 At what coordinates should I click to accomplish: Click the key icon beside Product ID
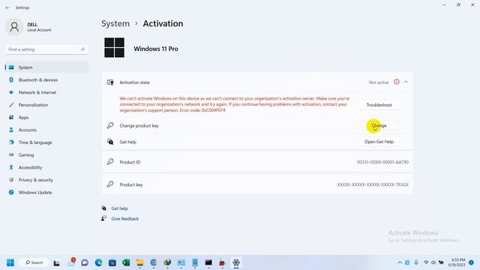pos(110,162)
